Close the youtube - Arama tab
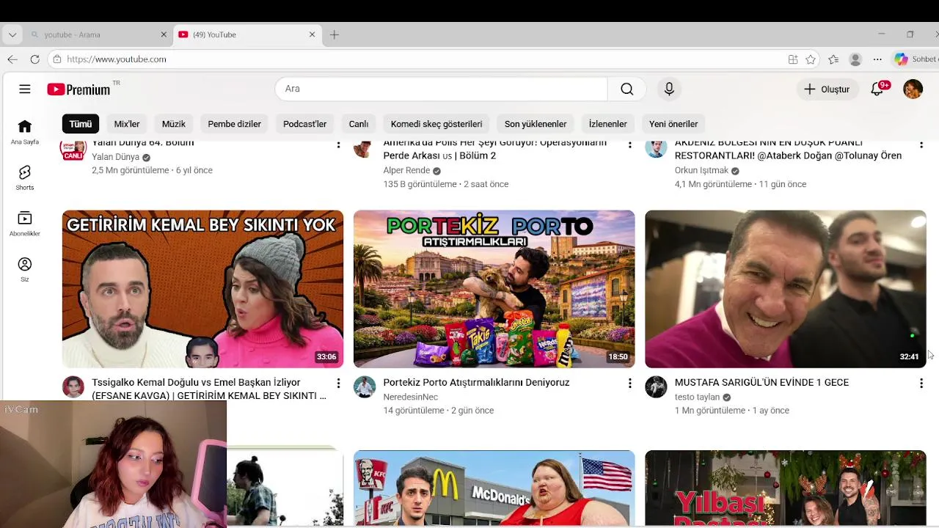Screen dimensions: 939x528 (x=164, y=34)
